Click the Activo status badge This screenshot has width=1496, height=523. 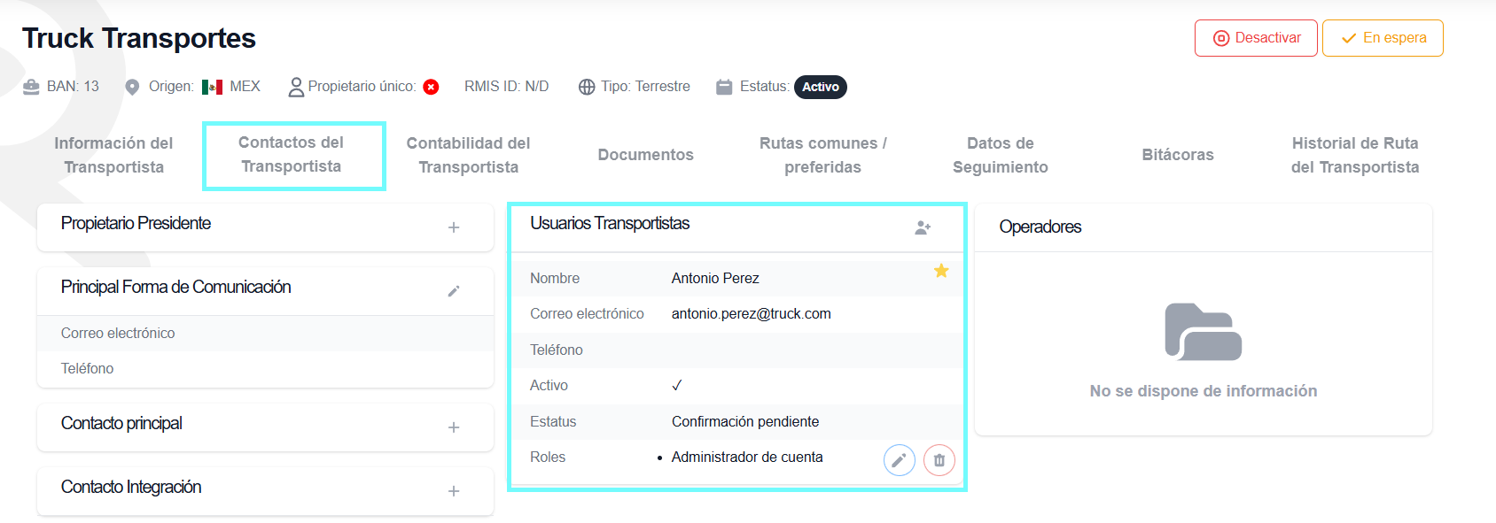click(821, 87)
